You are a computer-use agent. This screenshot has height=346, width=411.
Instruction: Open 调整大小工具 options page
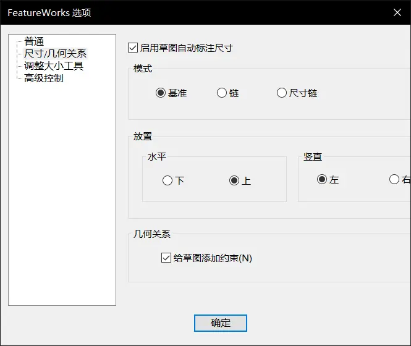53,66
